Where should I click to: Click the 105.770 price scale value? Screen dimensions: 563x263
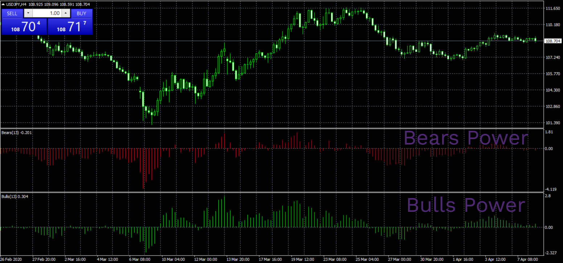click(x=553, y=74)
